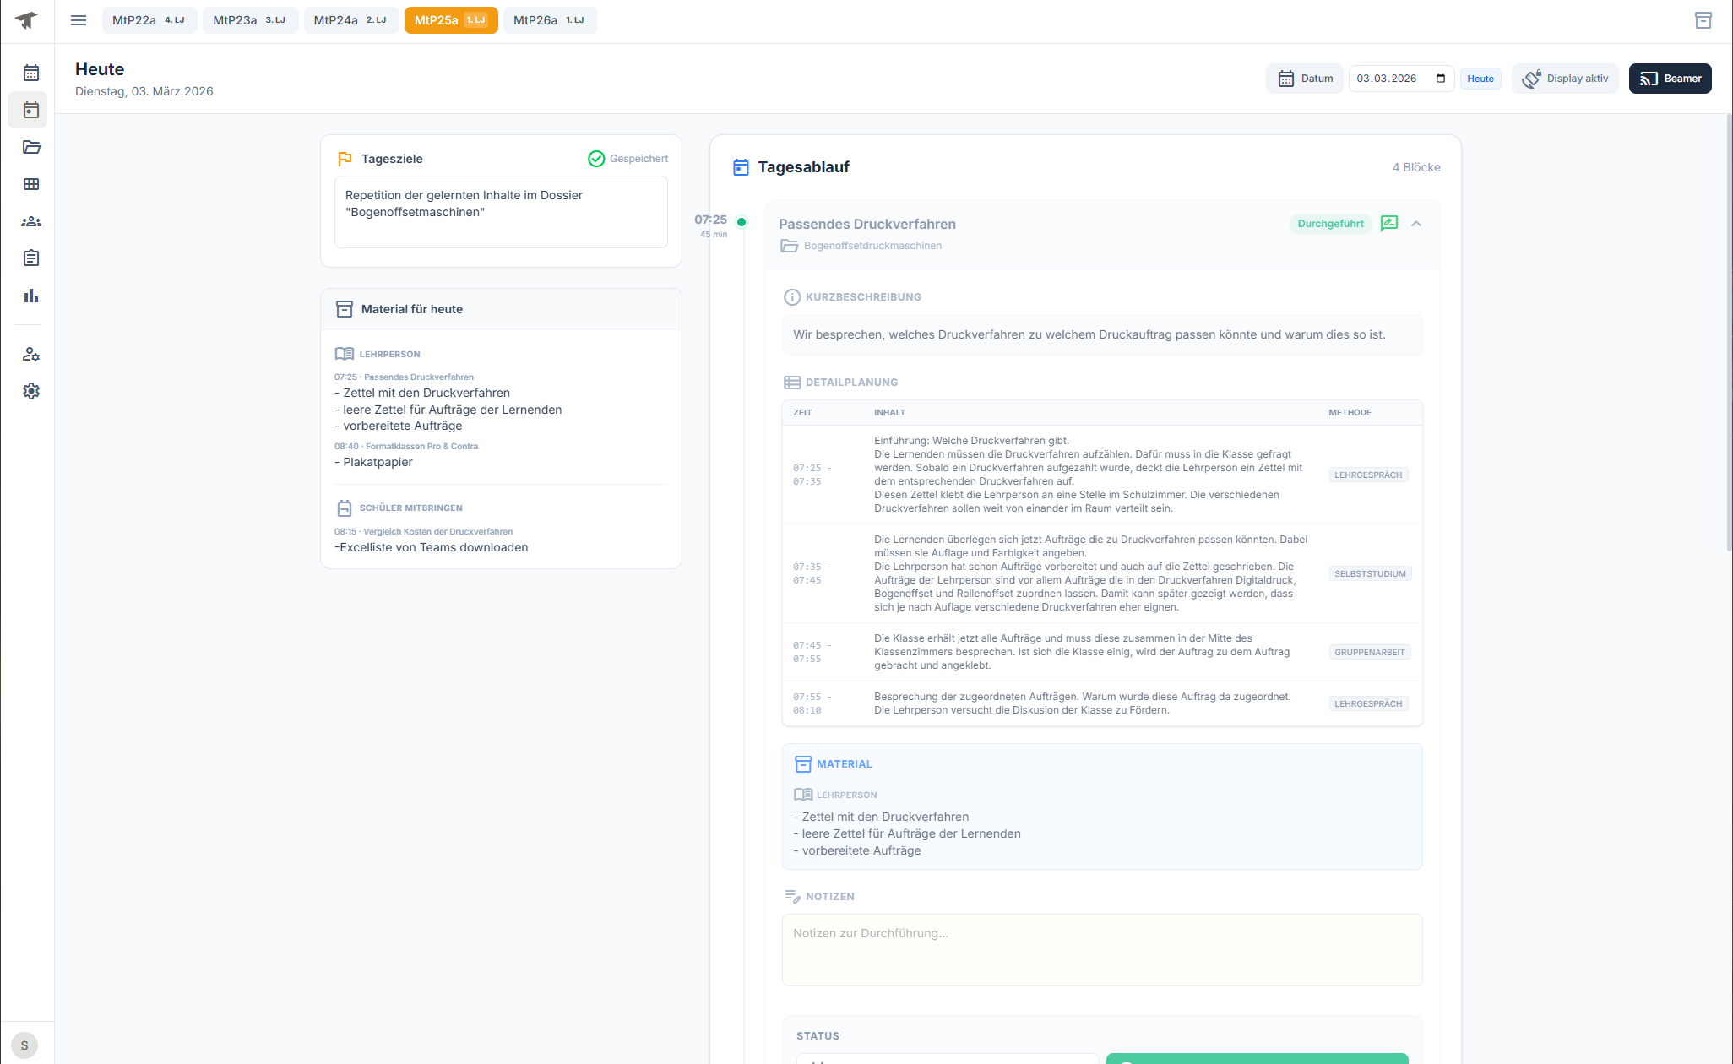Open the statistics bar chart view
Viewport: 1733px width, 1064px height.
[30, 296]
